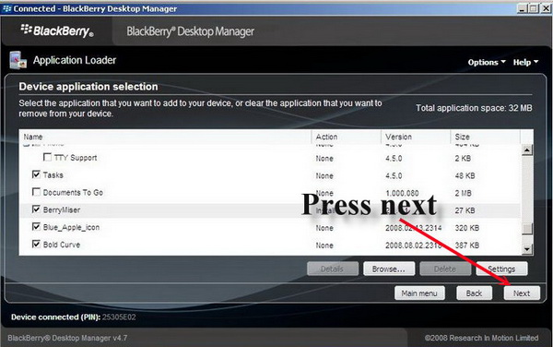Click the 48 KB size cell

(x=465, y=175)
